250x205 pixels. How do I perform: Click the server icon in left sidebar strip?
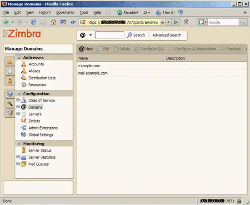(x=10, y=71)
